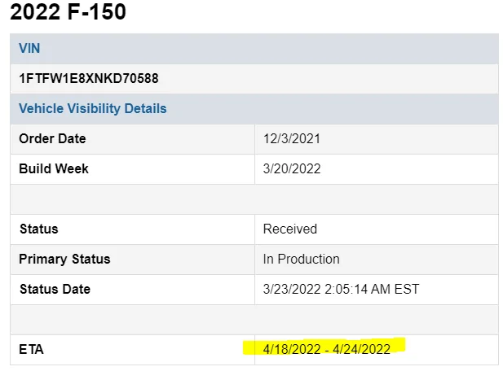Select the Vehicle Visibility Details header
This screenshot has width=503, height=371.
pos(92,108)
